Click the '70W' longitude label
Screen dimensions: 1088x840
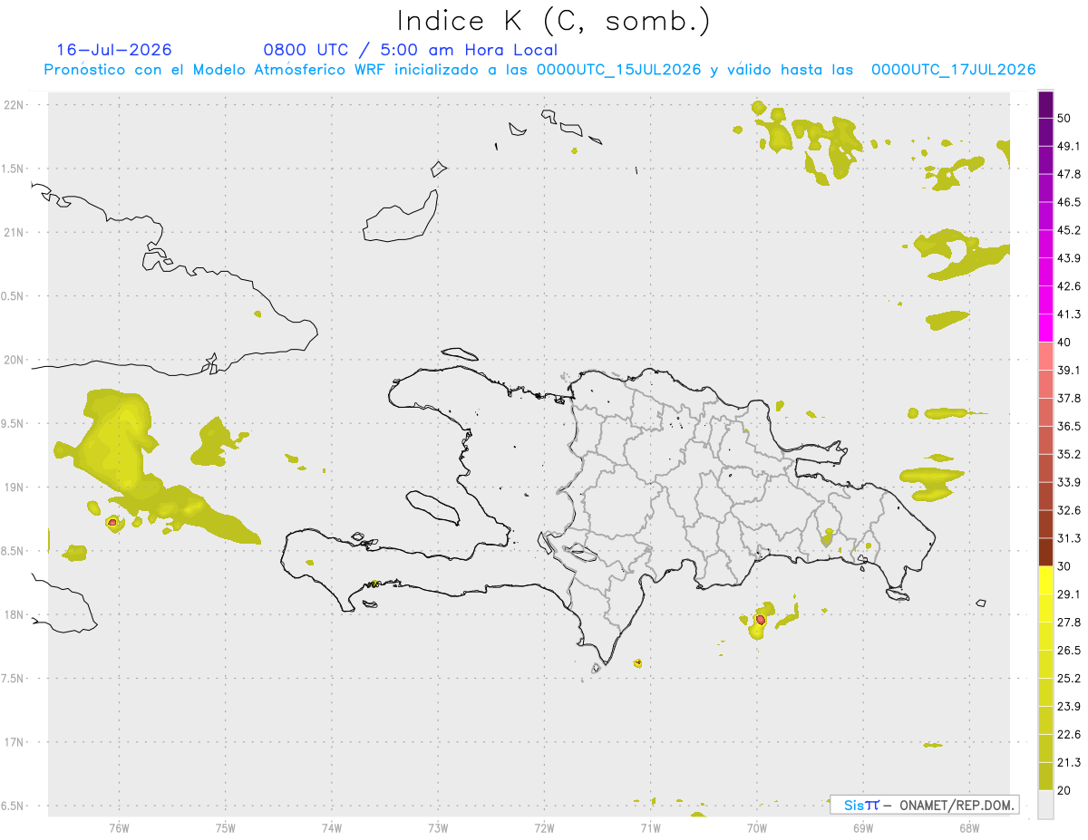[x=757, y=827]
